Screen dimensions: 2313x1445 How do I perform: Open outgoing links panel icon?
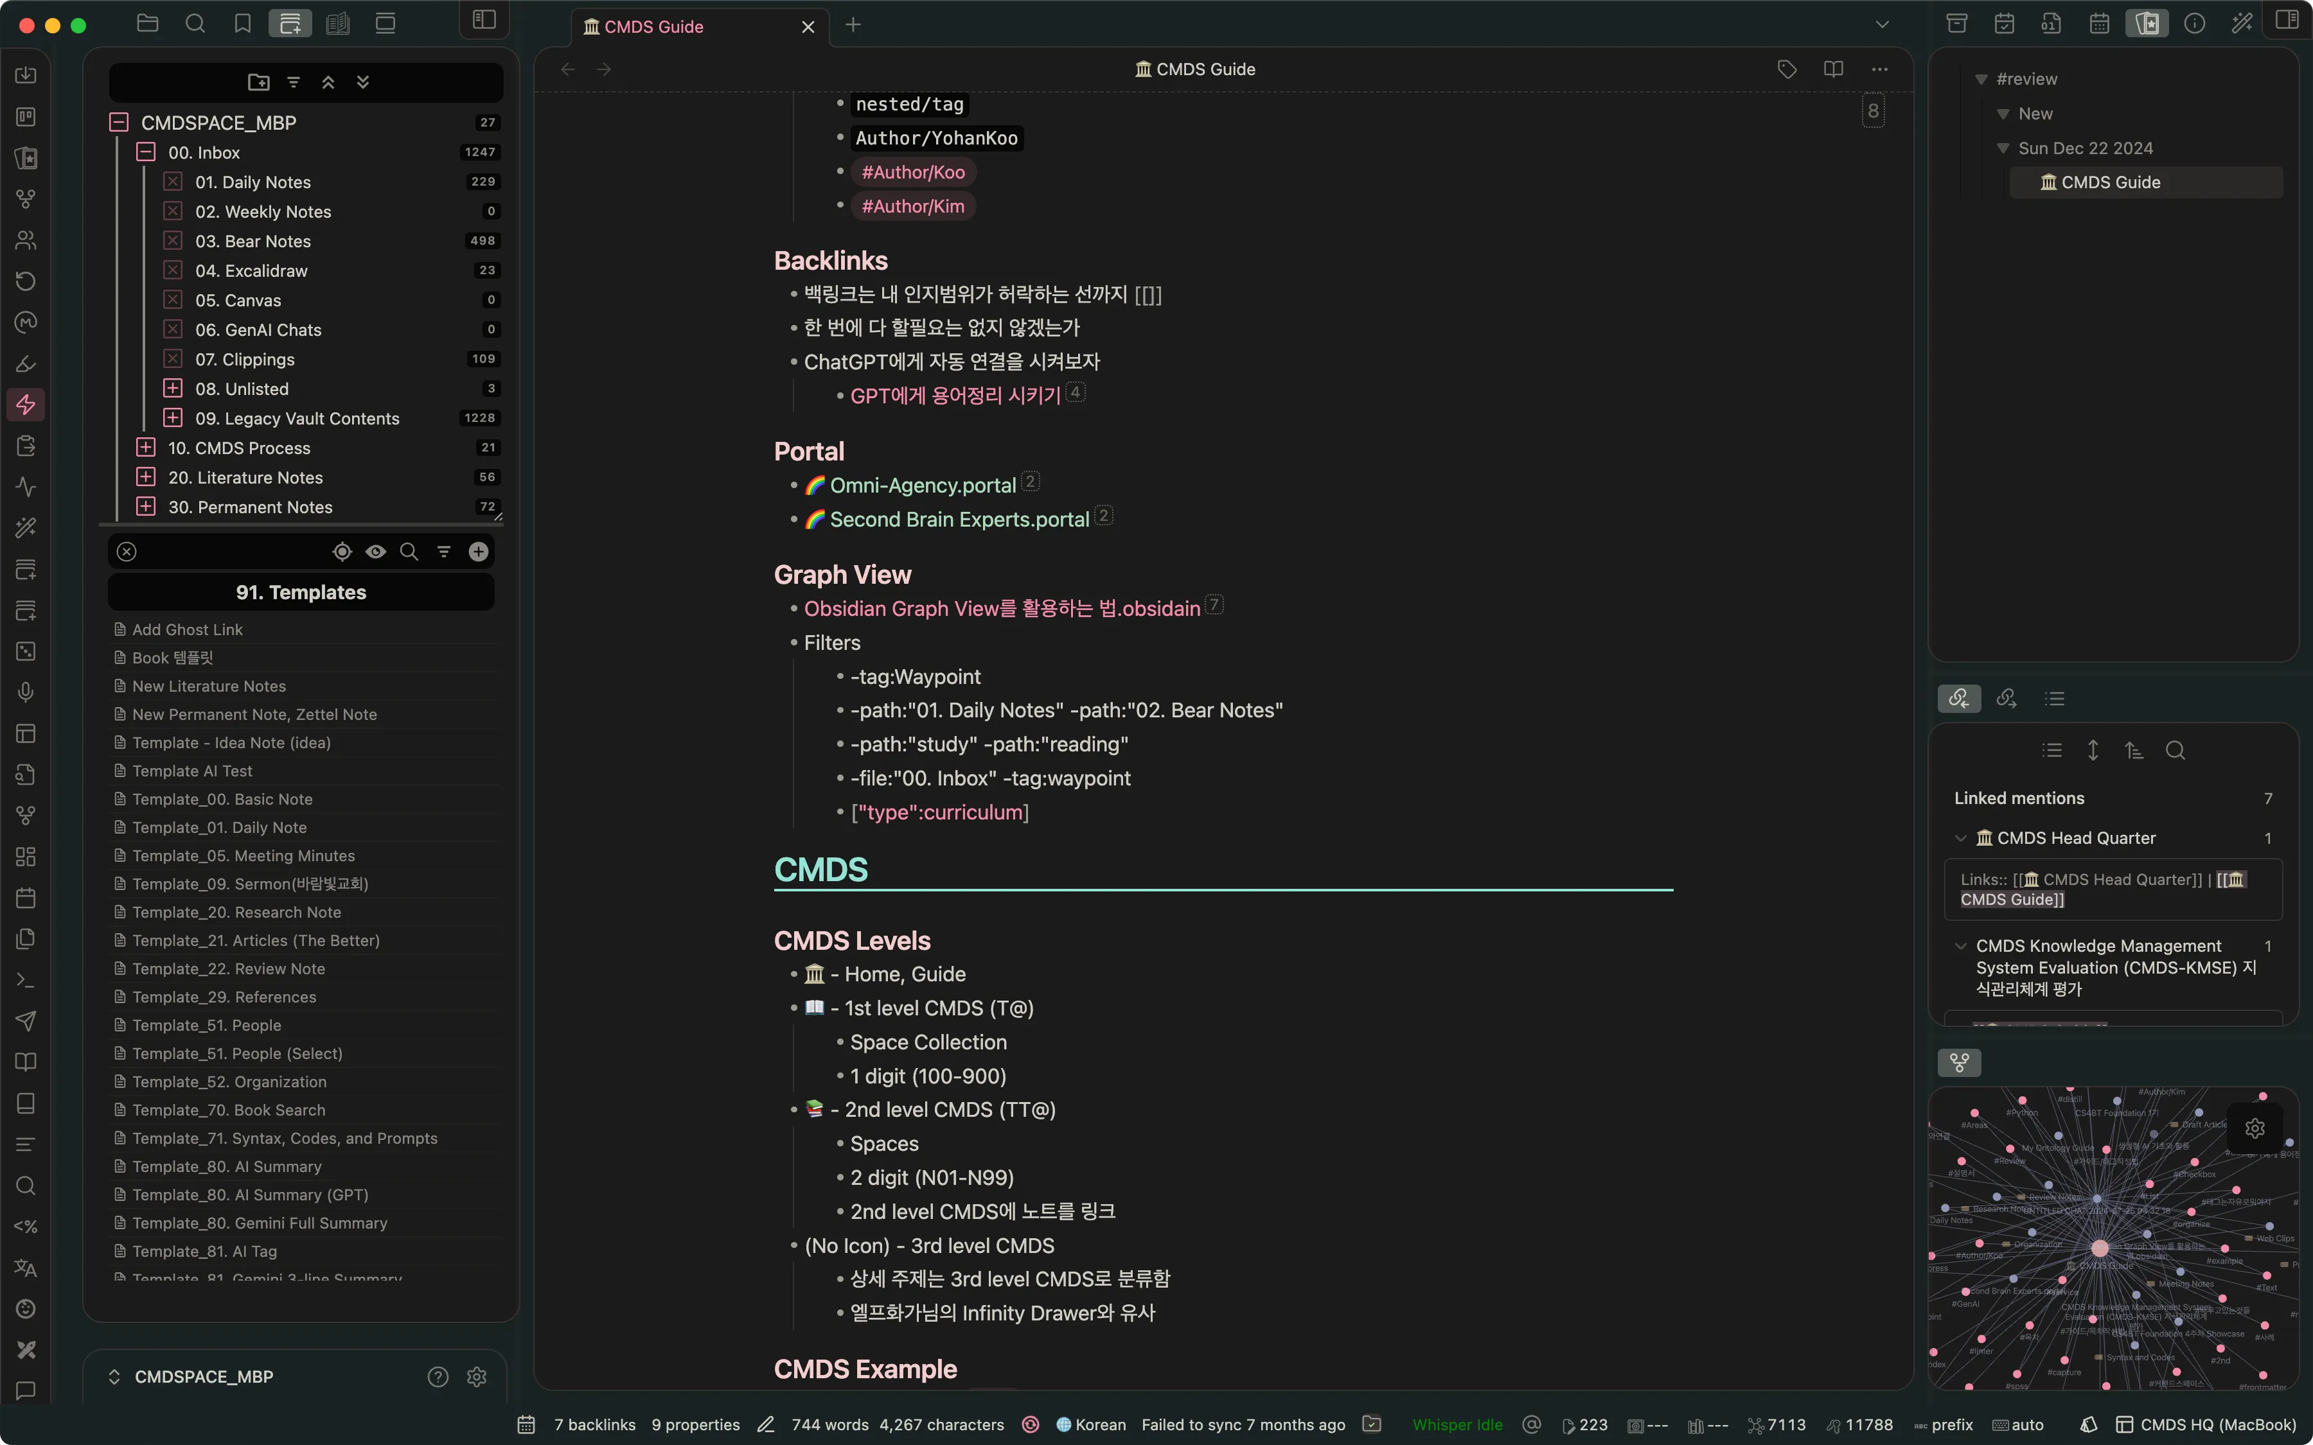pyautogui.click(x=2006, y=699)
